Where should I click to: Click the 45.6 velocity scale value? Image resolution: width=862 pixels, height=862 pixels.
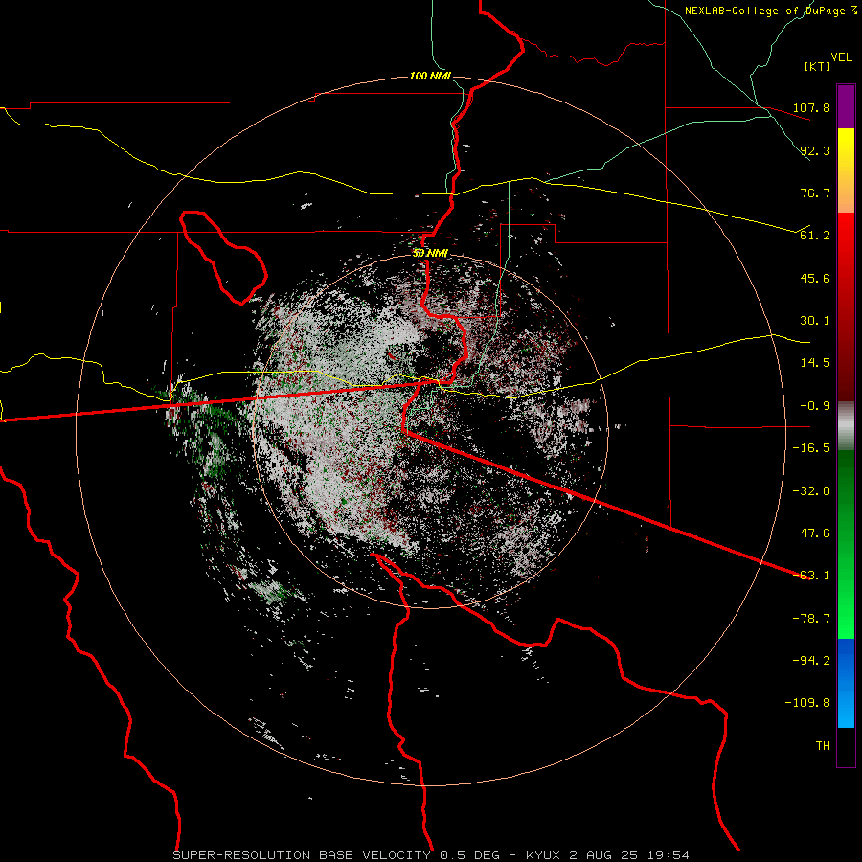pos(815,278)
